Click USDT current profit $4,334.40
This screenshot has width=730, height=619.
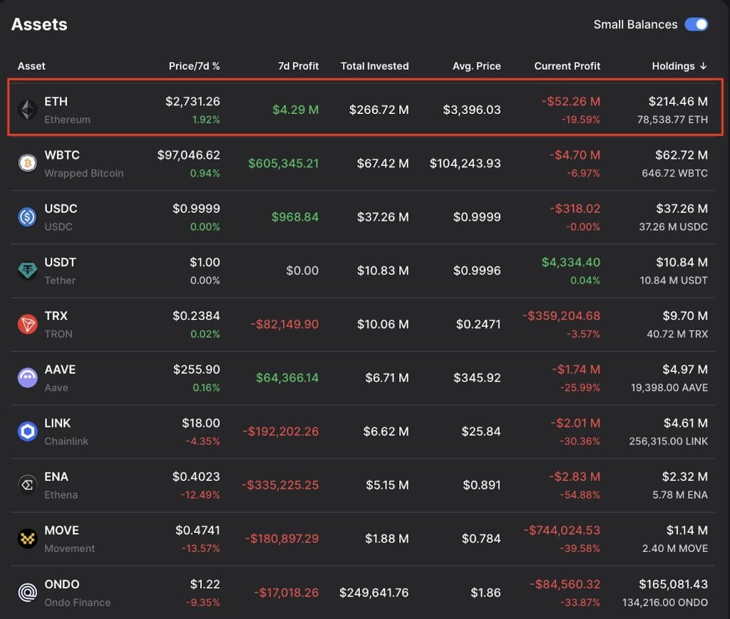click(x=571, y=262)
